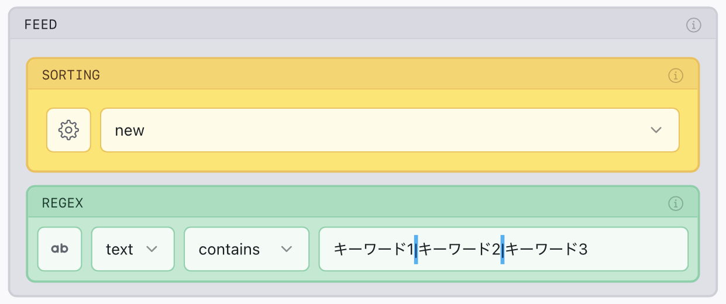This screenshot has width=726, height=304.
Task: Place cursor on キーワード3 in the pattern
Action: pos(546,250)
